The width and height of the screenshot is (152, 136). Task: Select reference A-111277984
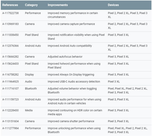pyautogui.click(x=11, y=128)
